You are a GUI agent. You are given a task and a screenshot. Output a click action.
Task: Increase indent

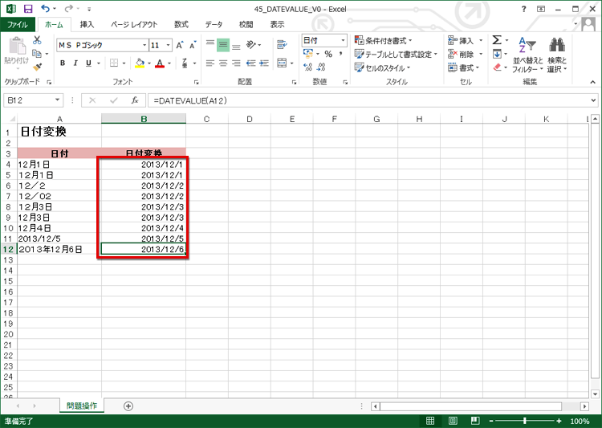click(x=264, y=63)
